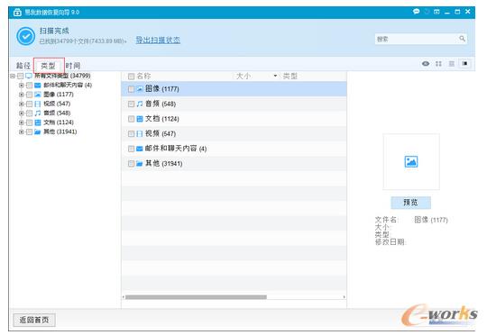The height and width of the screenshot is (335, 487).
Task: Click the image icon in tree 图像 (1177)
Action: coord(38,95)
